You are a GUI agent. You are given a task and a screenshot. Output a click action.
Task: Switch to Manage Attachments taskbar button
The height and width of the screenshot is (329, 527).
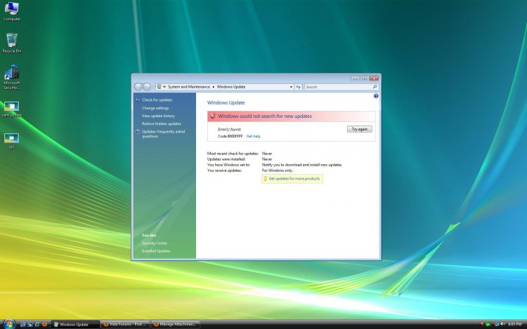tap(175, 324)
